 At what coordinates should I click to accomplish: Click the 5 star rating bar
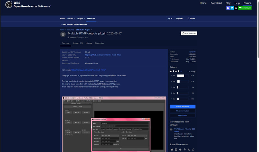click(183, 76)
